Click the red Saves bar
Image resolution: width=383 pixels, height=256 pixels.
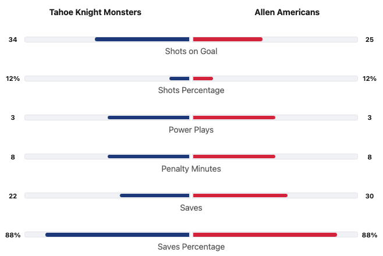240,195
